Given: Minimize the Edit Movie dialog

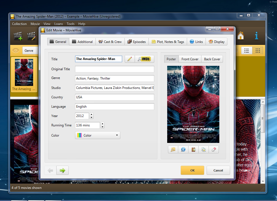Looking at the screenshot, I should click(210, 29).
